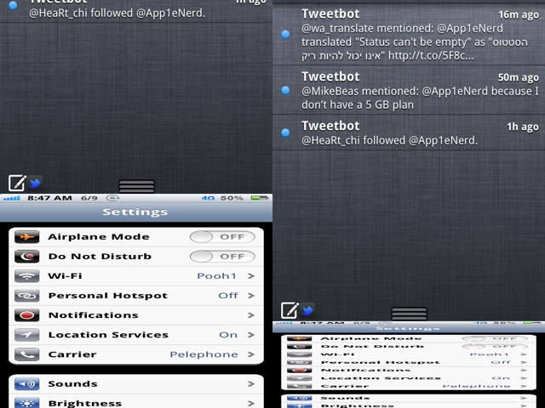Tap the 4G network indicator in the full-size status bar

[x=208, y=198]
